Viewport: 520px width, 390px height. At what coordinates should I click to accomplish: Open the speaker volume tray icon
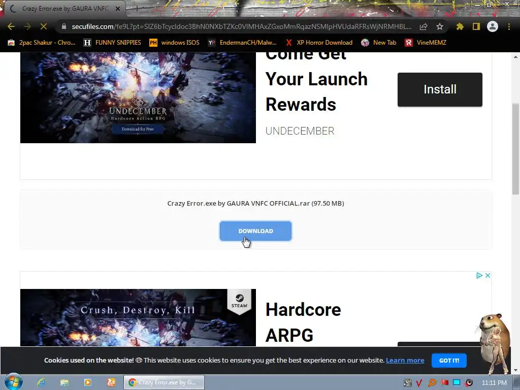click(469, 383)
